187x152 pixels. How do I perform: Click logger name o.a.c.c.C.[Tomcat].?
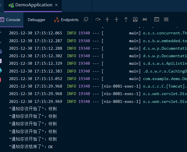tap(165, 86)
